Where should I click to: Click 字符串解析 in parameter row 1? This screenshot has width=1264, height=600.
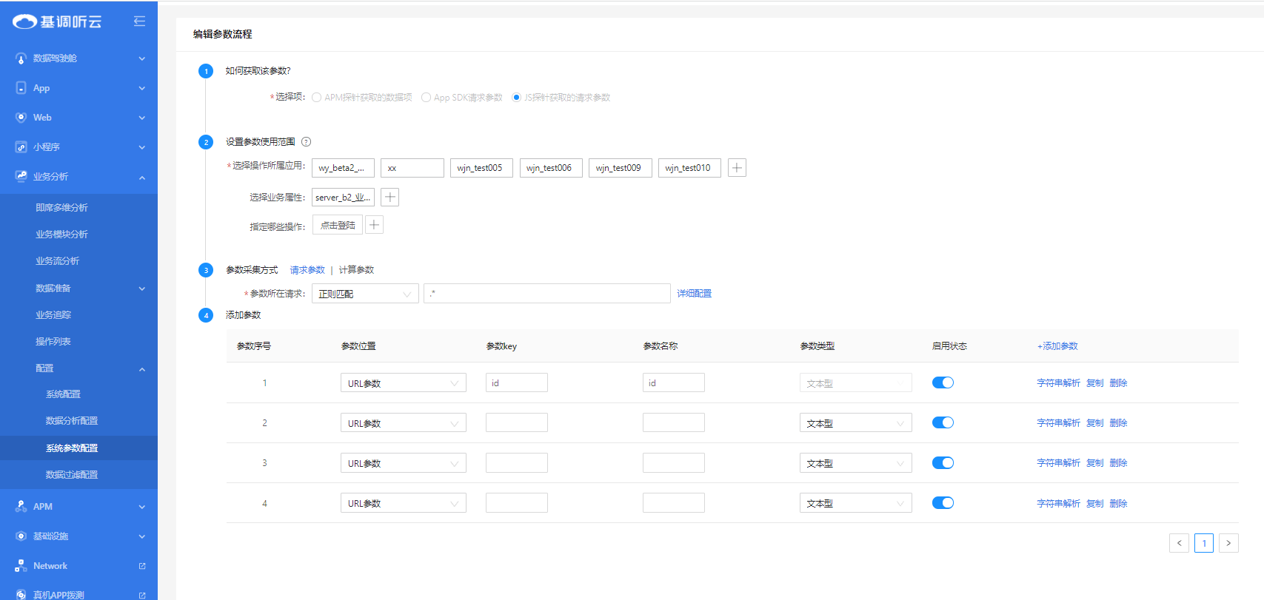[1058, 383]
